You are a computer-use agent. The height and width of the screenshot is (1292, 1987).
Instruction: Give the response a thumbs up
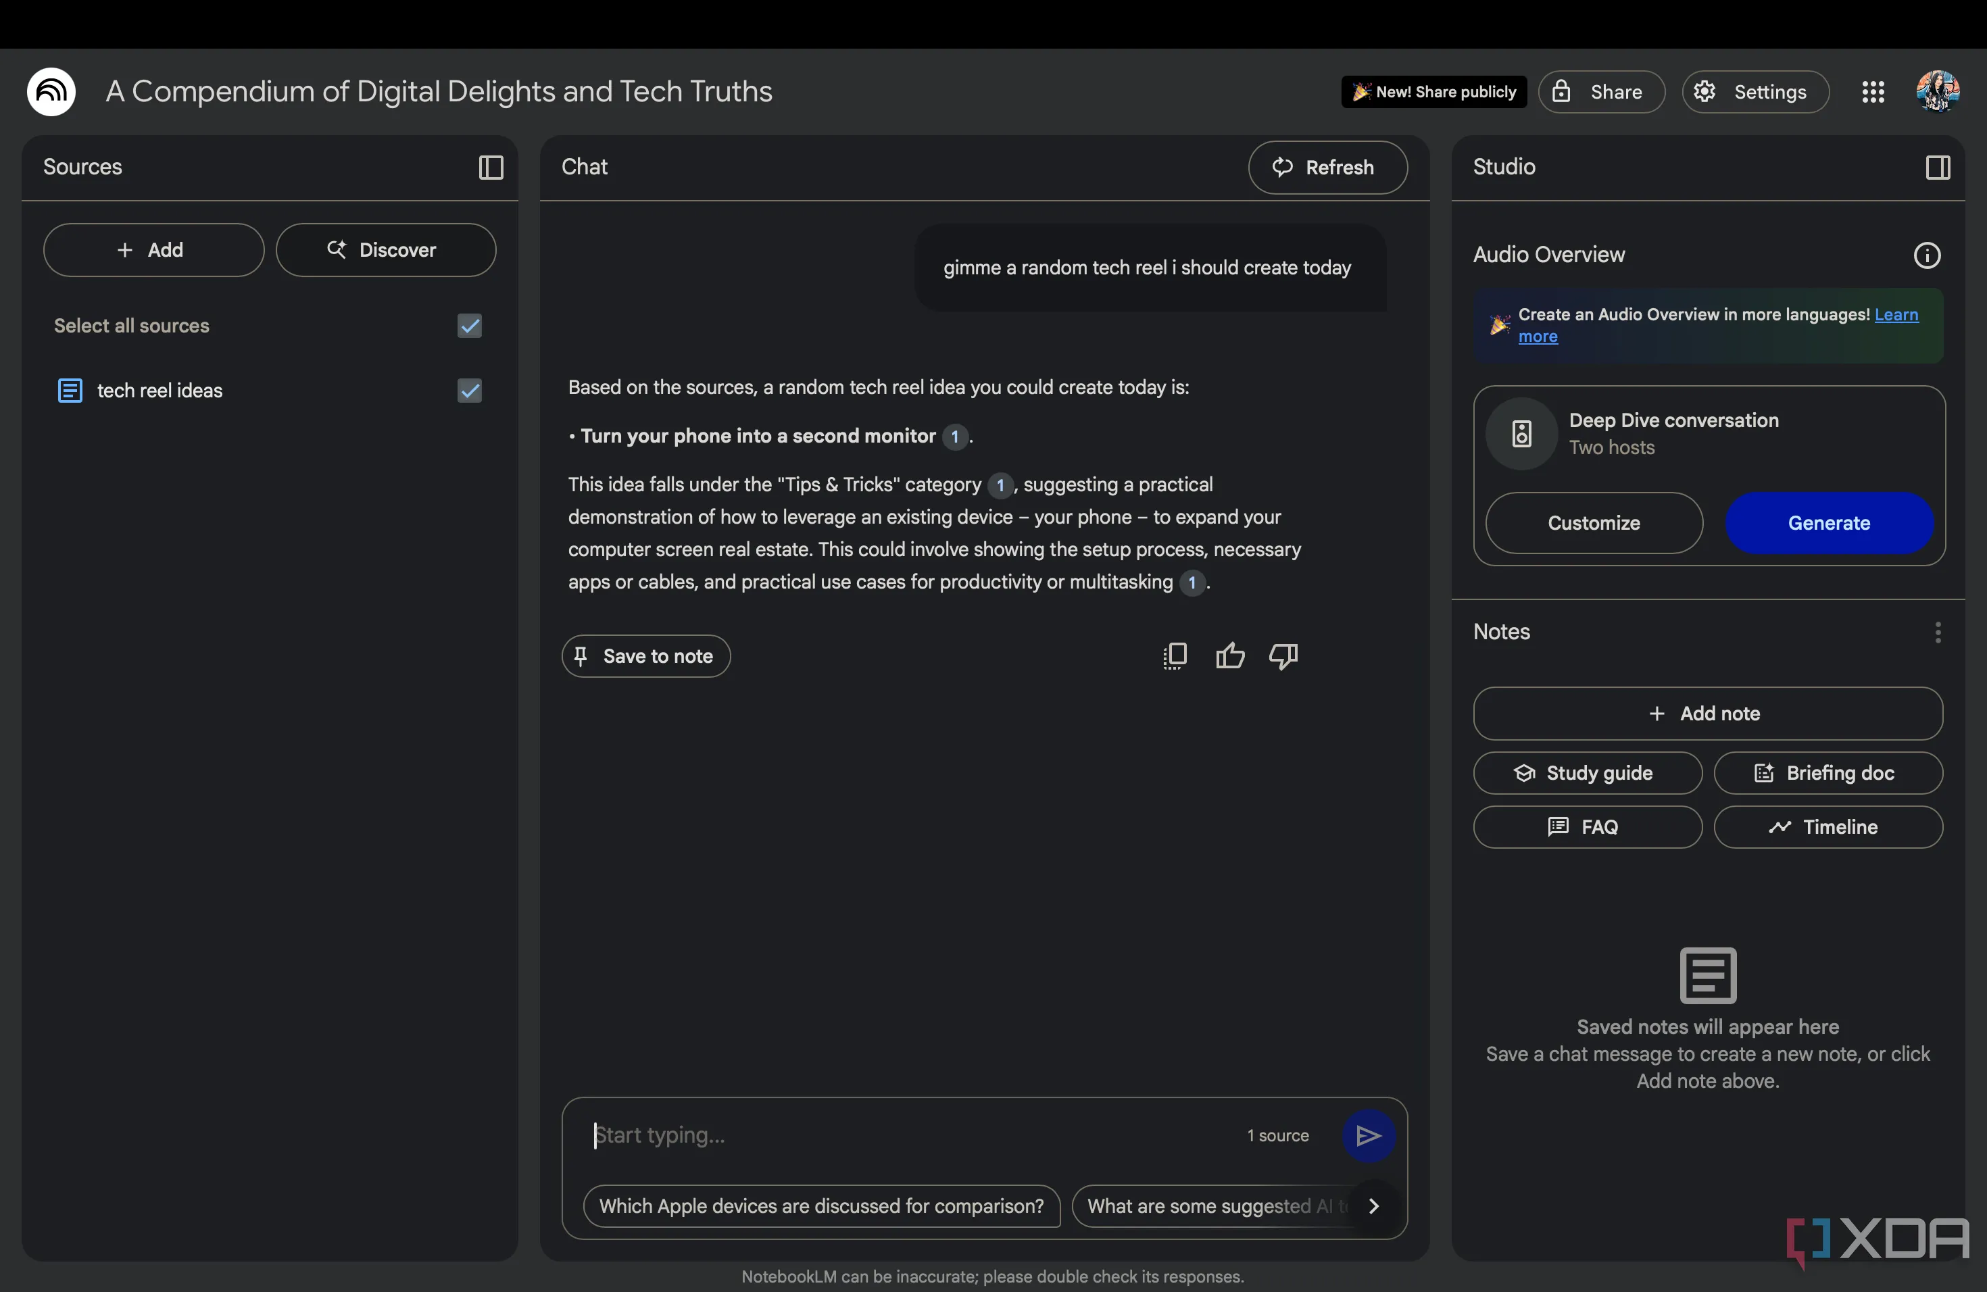pyautogui.click(x=1230, y=656)
